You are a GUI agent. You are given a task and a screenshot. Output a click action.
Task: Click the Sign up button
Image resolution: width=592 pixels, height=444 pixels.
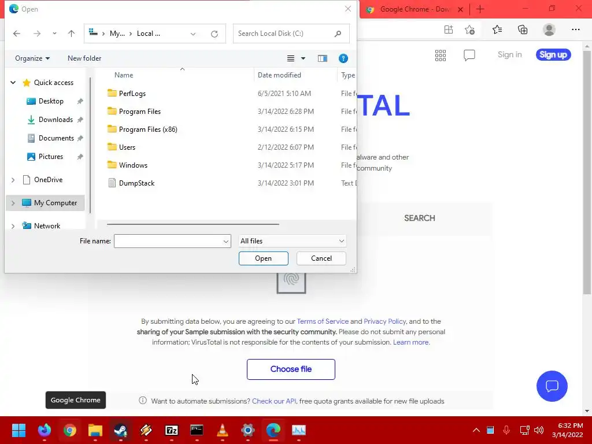(553, 55)
